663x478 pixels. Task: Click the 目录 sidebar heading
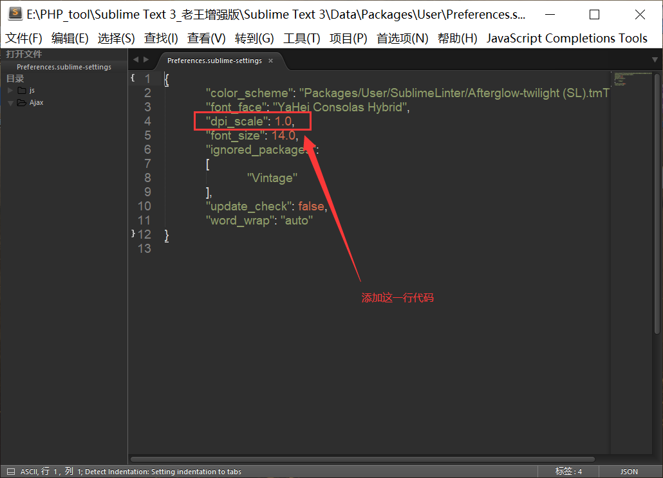(15, 78)
